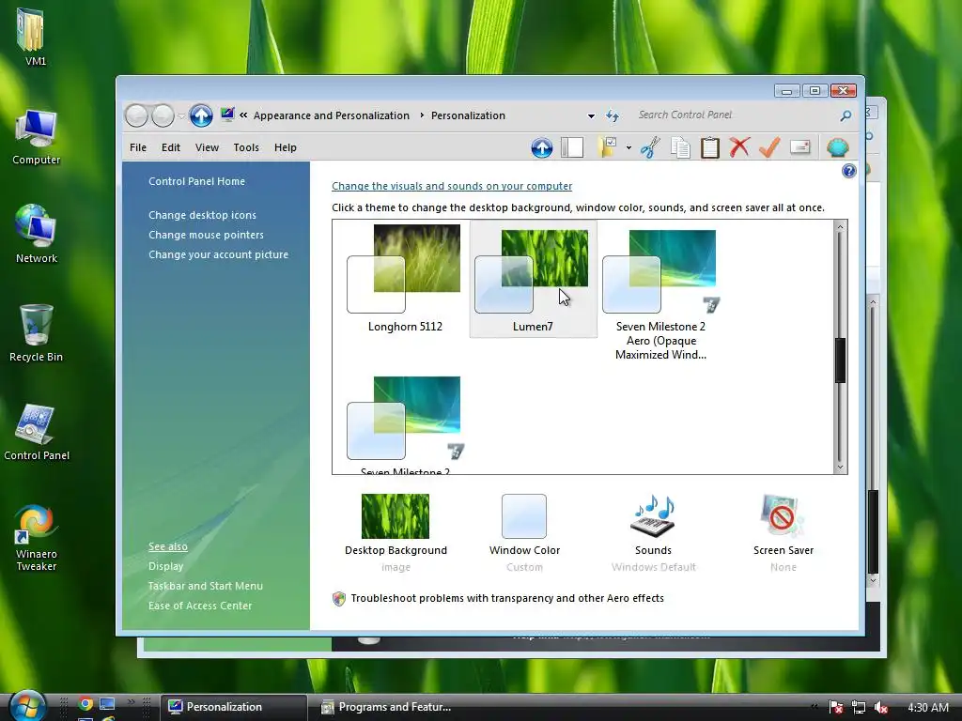The height and width of the screenshot is (721, 962).
Task: Open the recent pages dropdown arrow
Action: [x=181, y=115]
